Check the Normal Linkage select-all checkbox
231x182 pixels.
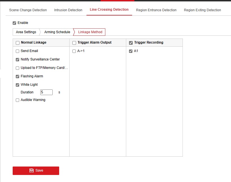tap(18, 43)
